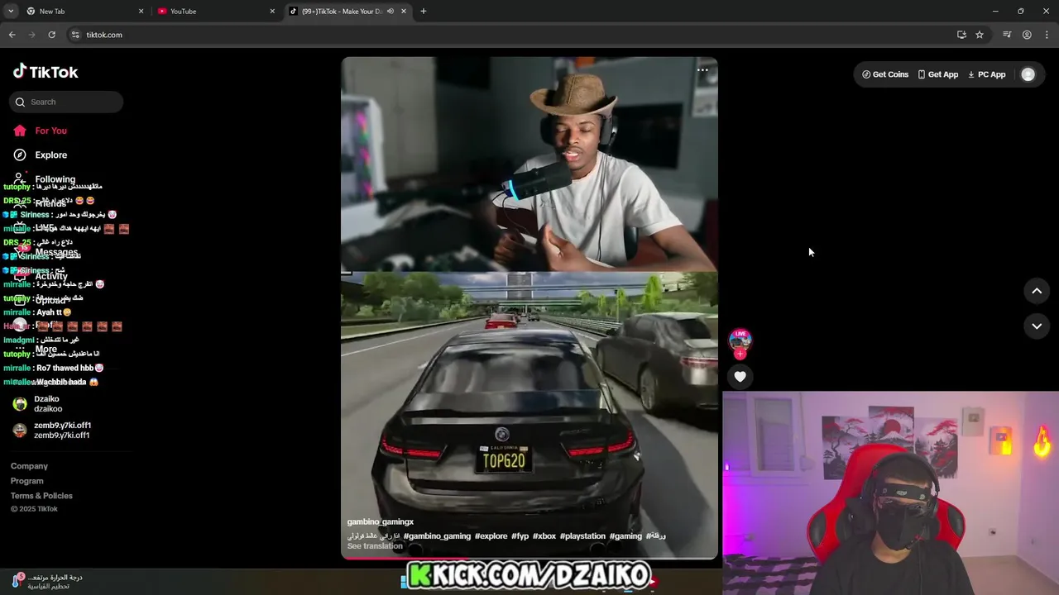Click the Get App button
Image resolution: width=1059 pixels, height=595 pixels.
(938, 74)
